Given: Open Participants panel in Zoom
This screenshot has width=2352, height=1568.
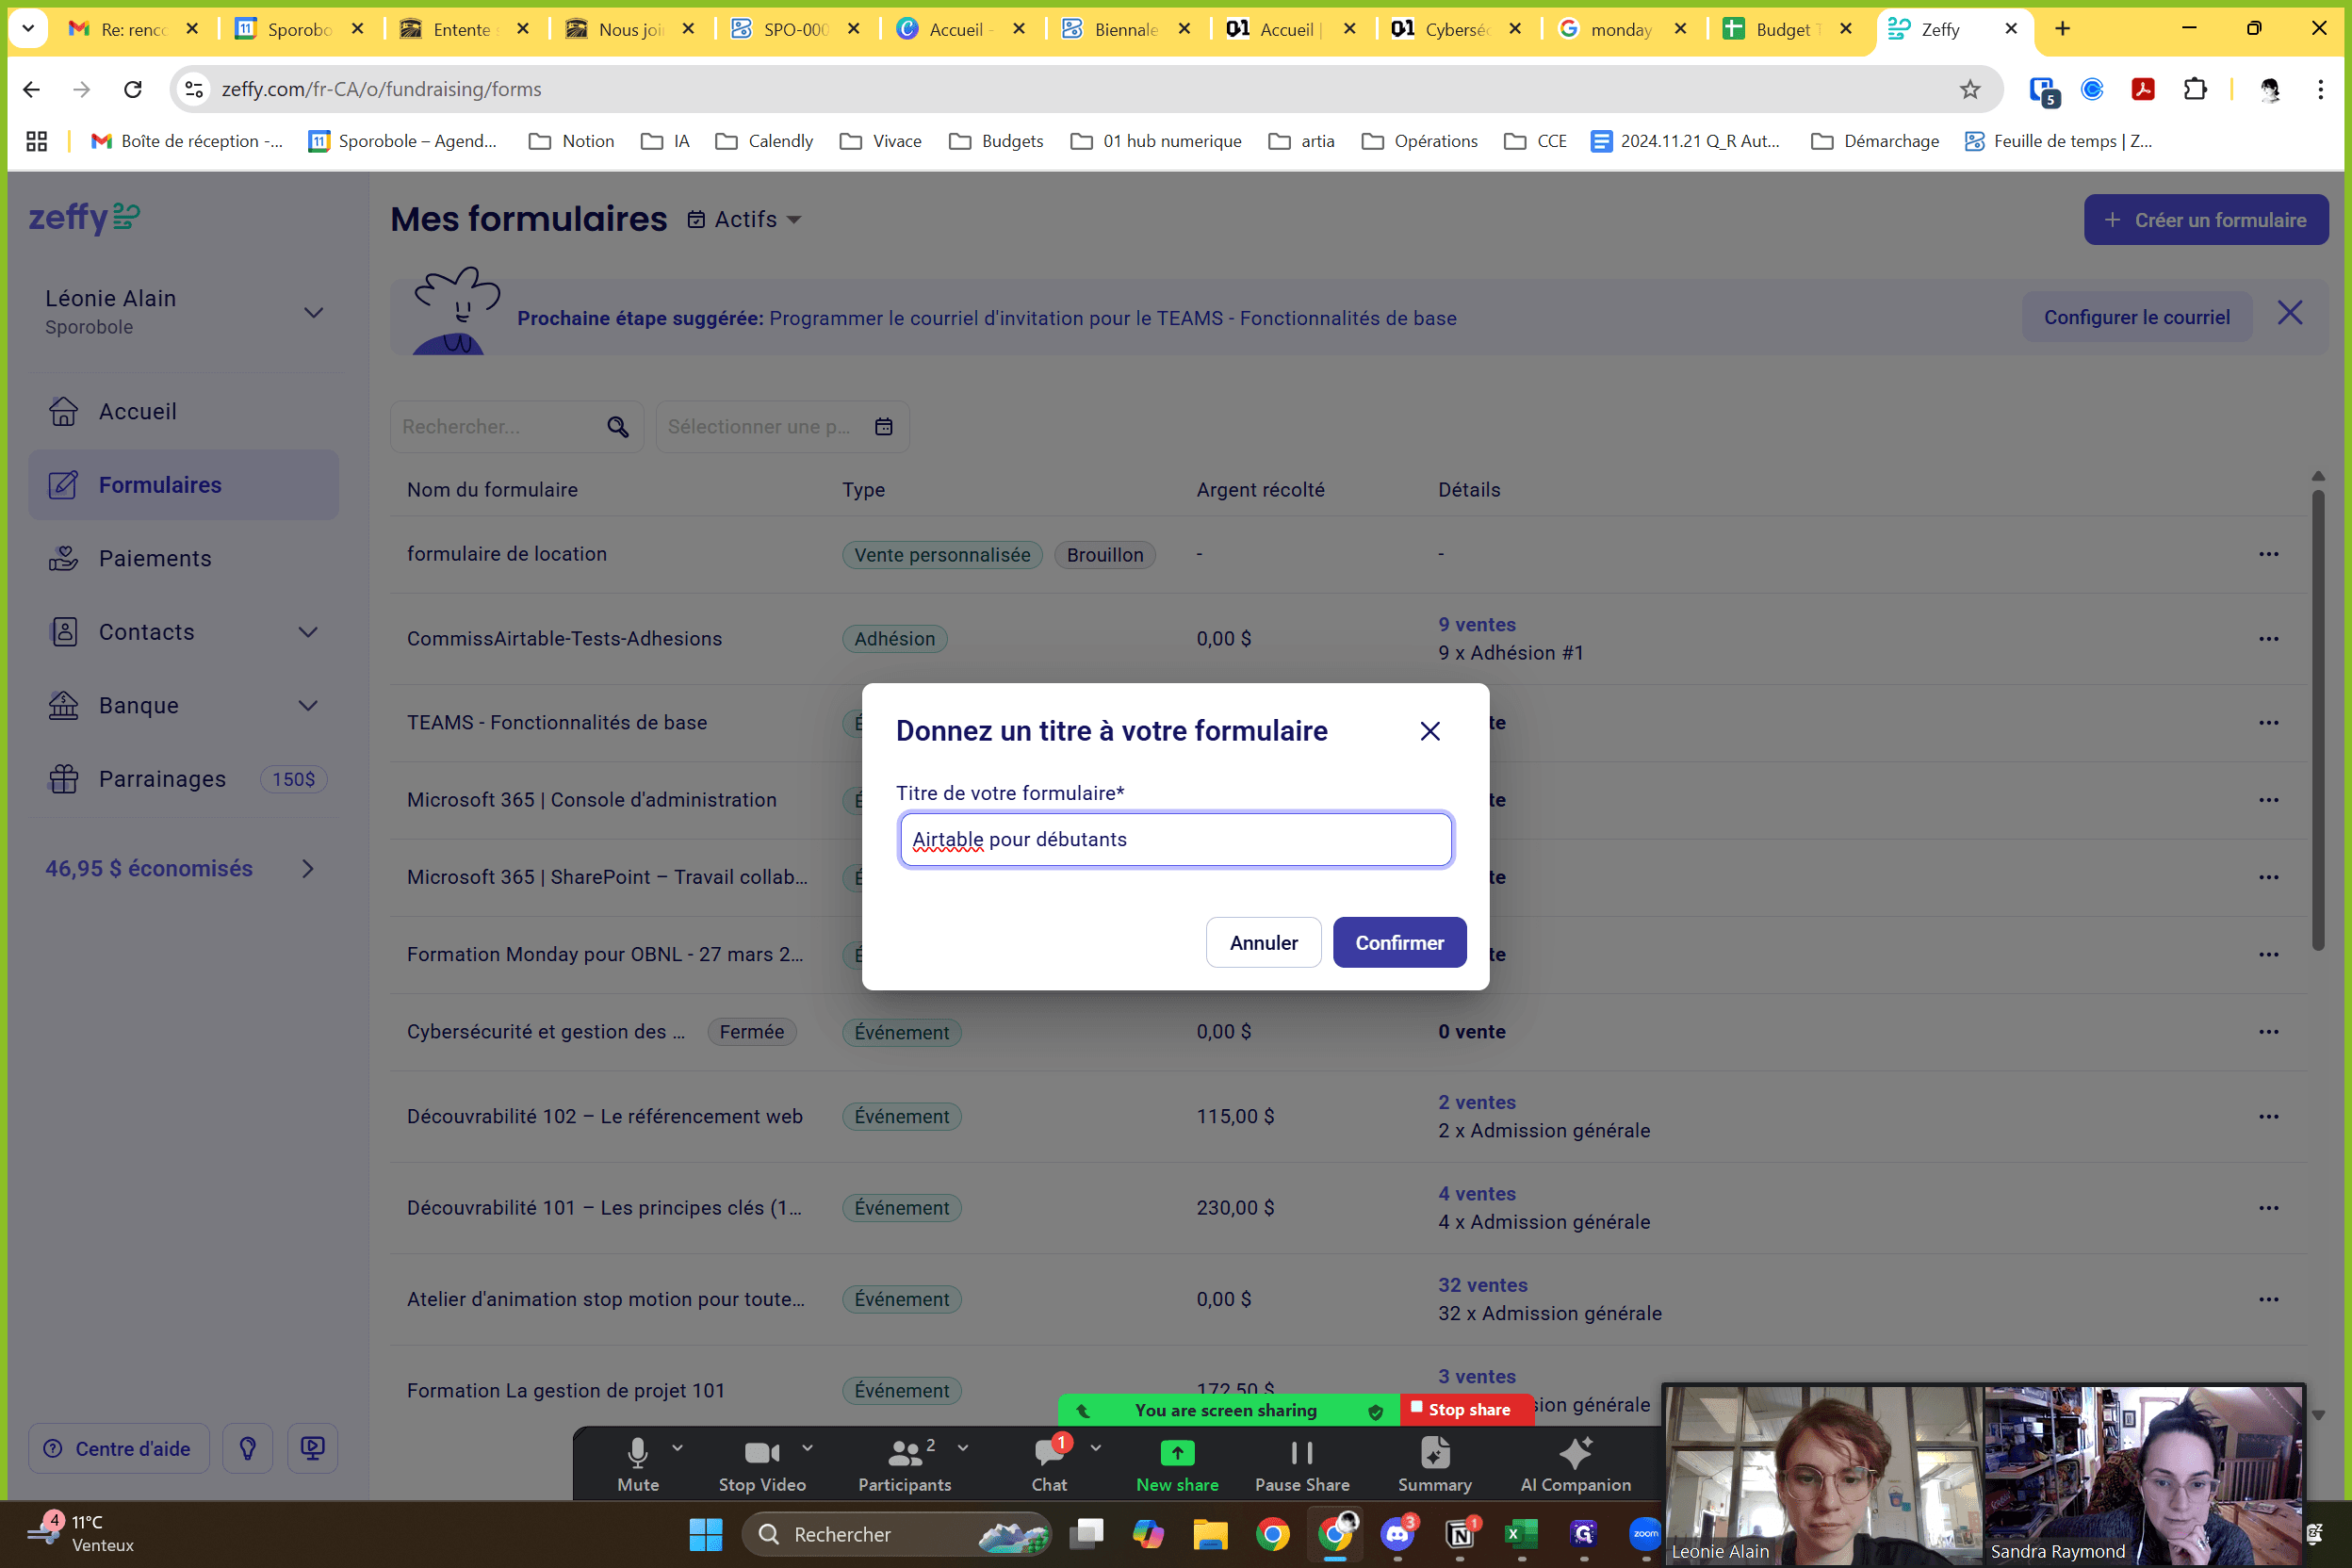Looking at the screenshot, I should 904,1465.
